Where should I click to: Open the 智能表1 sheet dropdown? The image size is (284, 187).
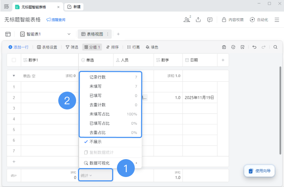(45, 34)
